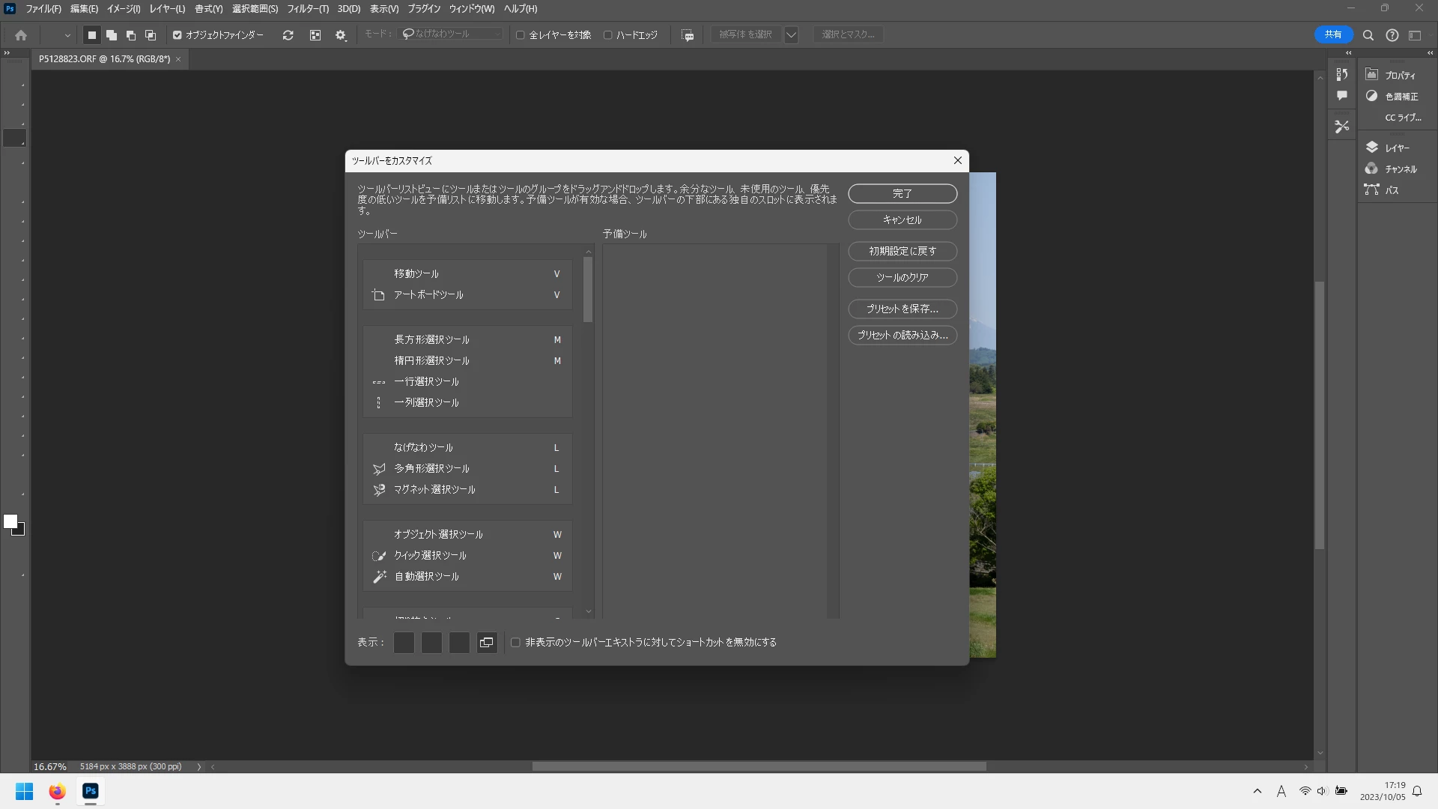The image size is (1438, 809).
Task: Open the History panel icon
Action: [1341, 74]
